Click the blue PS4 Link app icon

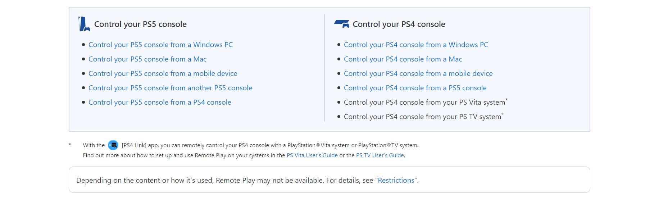(x=113, y=145)
